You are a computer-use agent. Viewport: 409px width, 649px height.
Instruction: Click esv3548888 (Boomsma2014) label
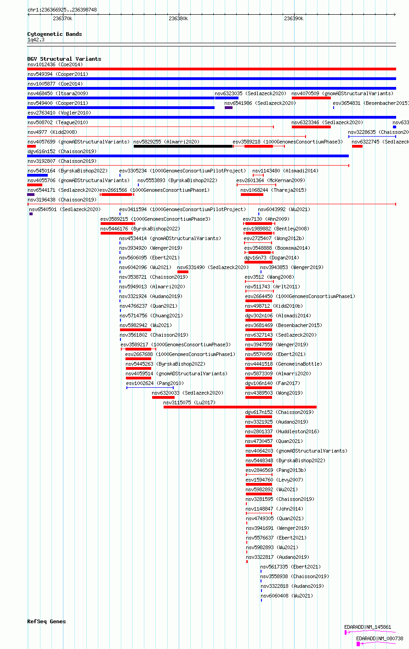[x=277, y=248]
